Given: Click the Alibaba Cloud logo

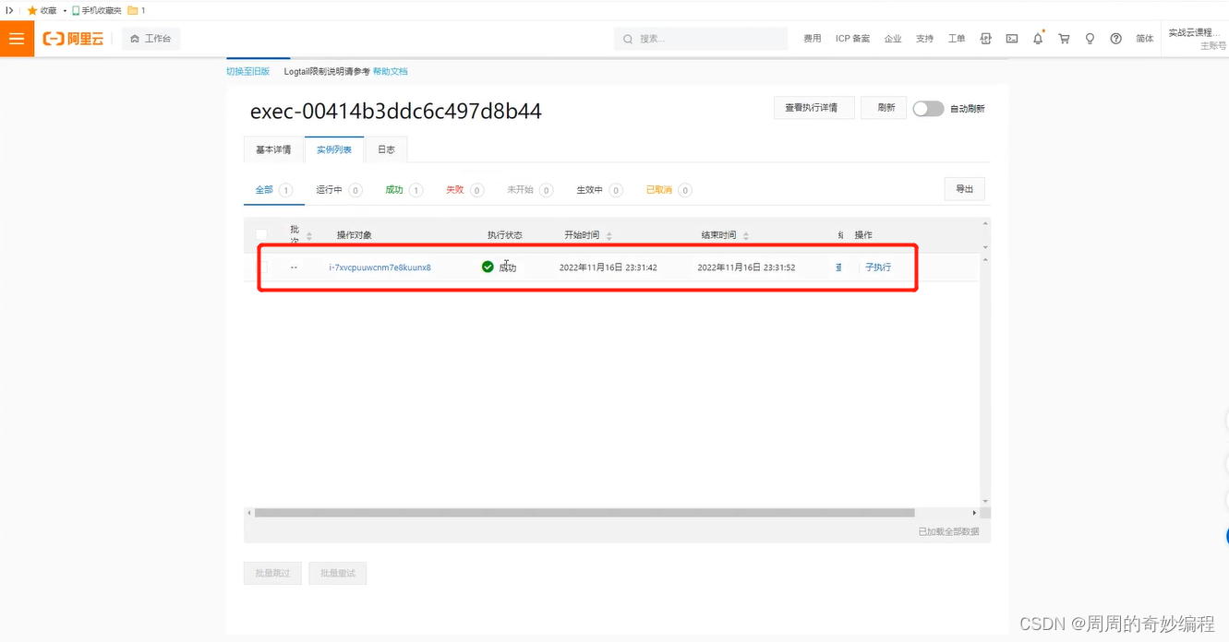Looking at the screenshot, I should coord(73,39).
